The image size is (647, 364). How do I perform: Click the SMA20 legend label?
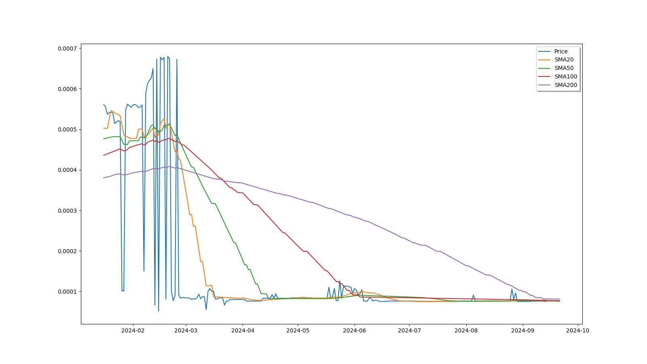[564, 59]
